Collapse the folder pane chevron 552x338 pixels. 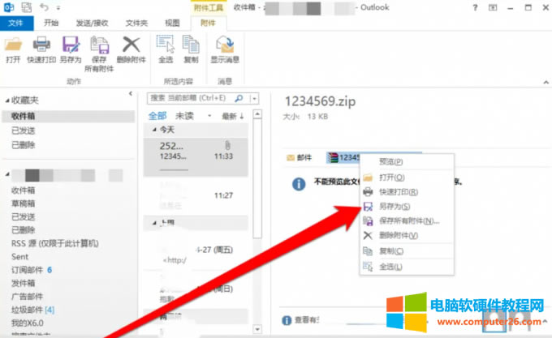click(x=131, y=93)
